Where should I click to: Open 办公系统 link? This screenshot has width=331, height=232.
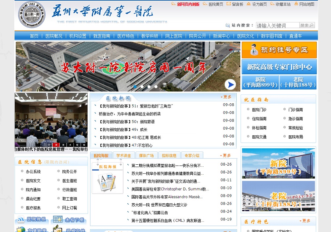click(x=33, y=172)
